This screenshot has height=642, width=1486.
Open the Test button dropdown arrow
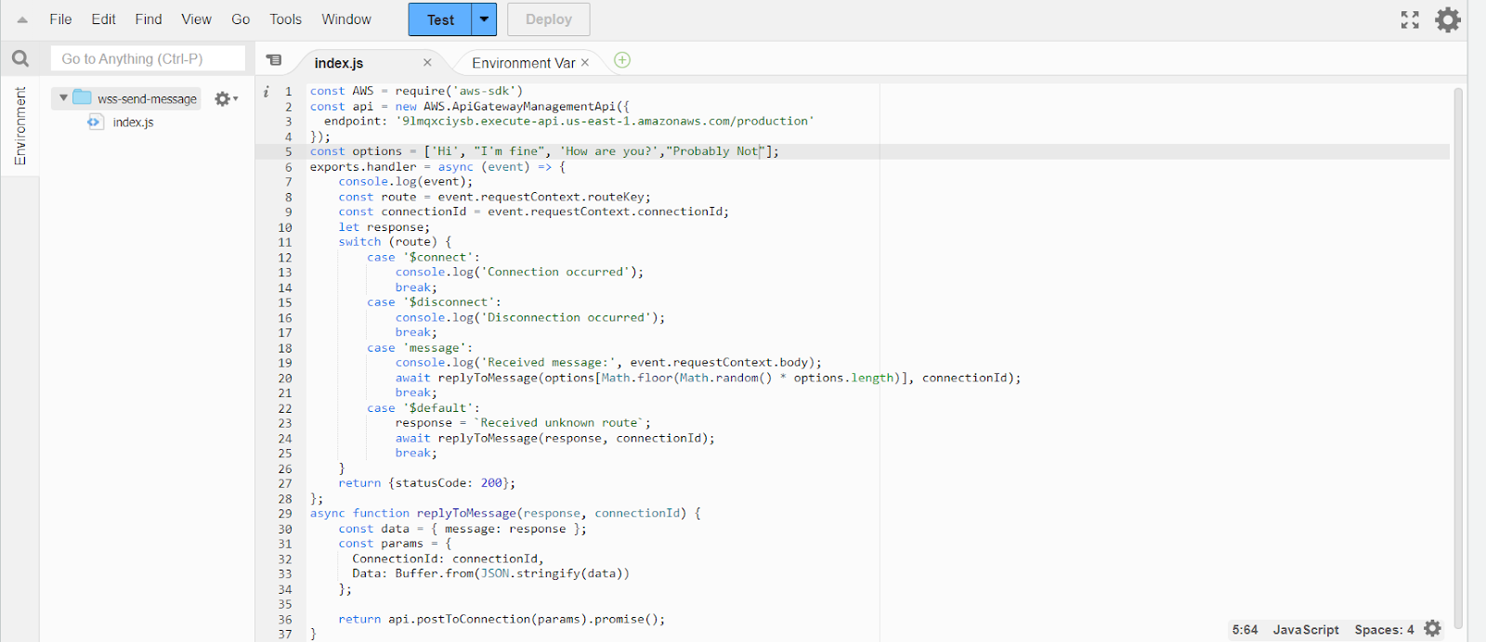[x=484, y=19]
